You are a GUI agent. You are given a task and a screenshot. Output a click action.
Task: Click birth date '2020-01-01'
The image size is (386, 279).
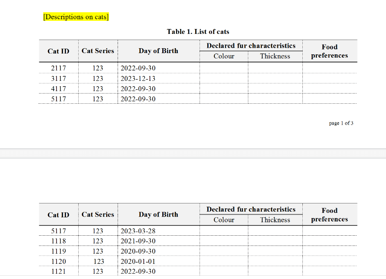click(x=138, y=261)
